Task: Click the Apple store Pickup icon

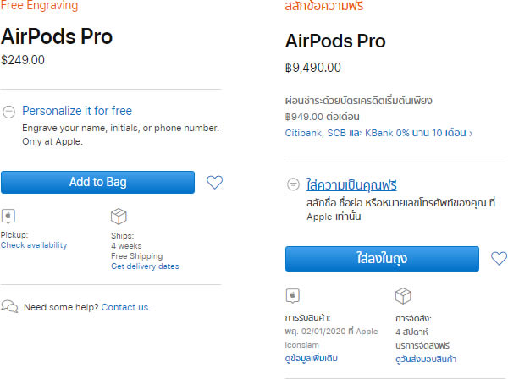Action: point(8,216)
